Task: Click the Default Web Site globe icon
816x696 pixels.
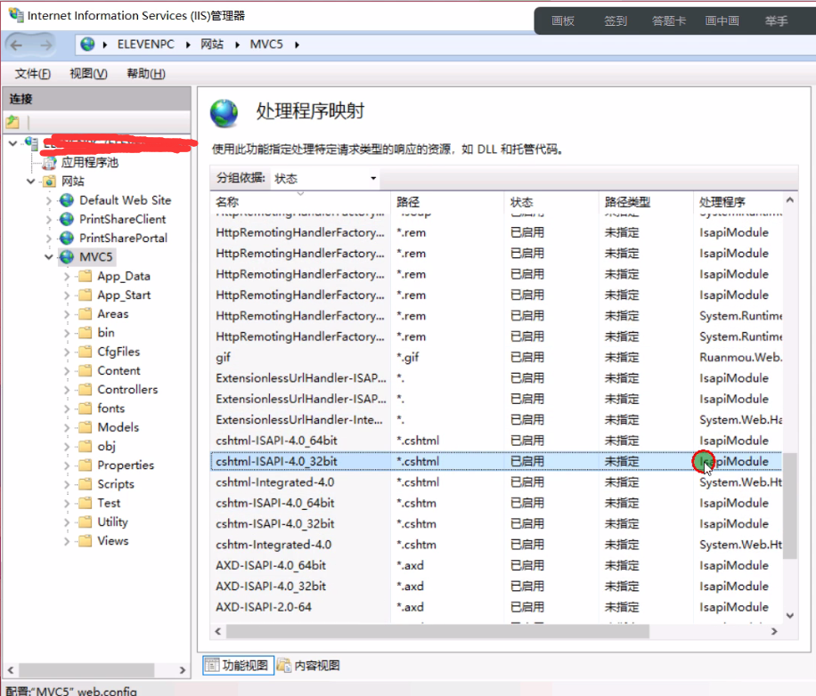Action: (67, 200)
